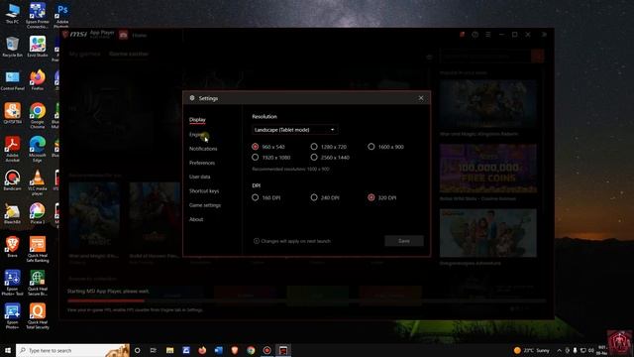Click the MSI App Player game search field
Screen dimensions: 634x357
485,56
